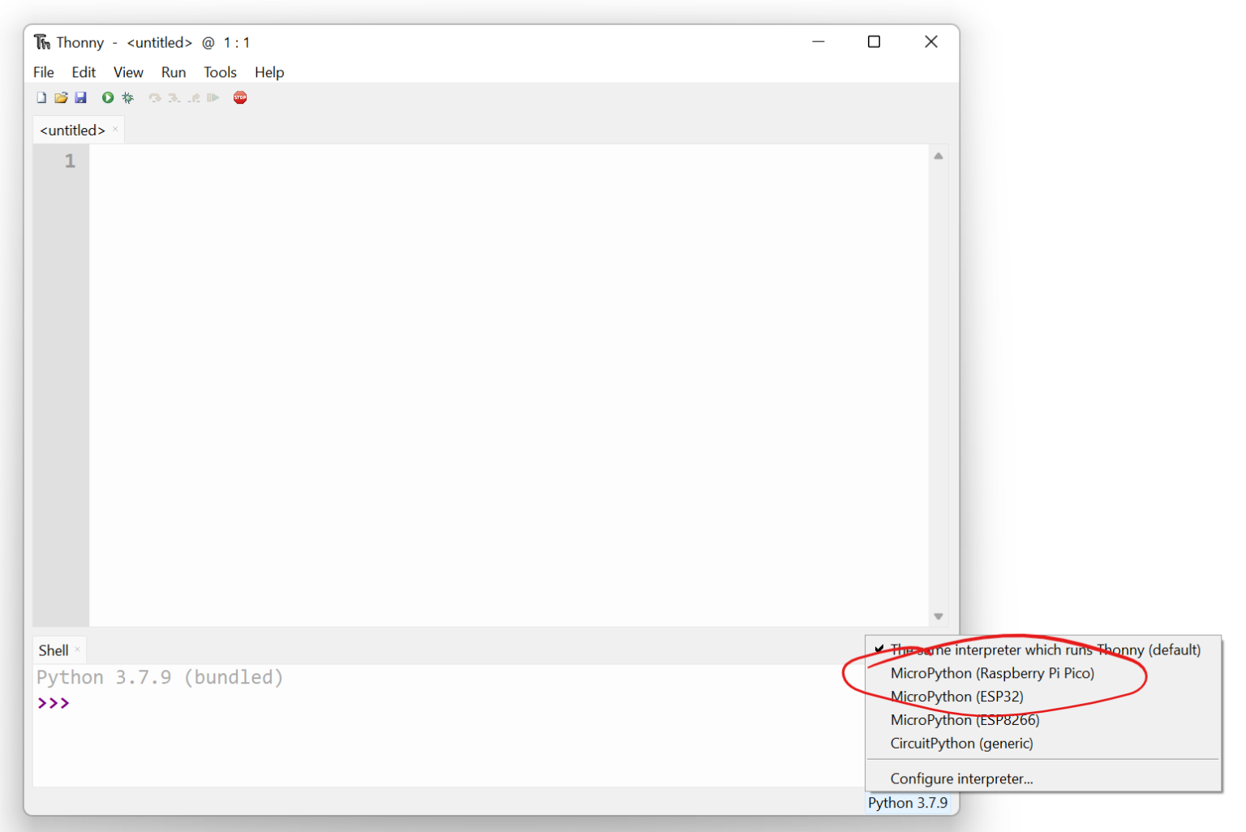The image size is (1246, 832).
Task: Open the Configure interpreter dialog
Action: (x=961, y=778)
